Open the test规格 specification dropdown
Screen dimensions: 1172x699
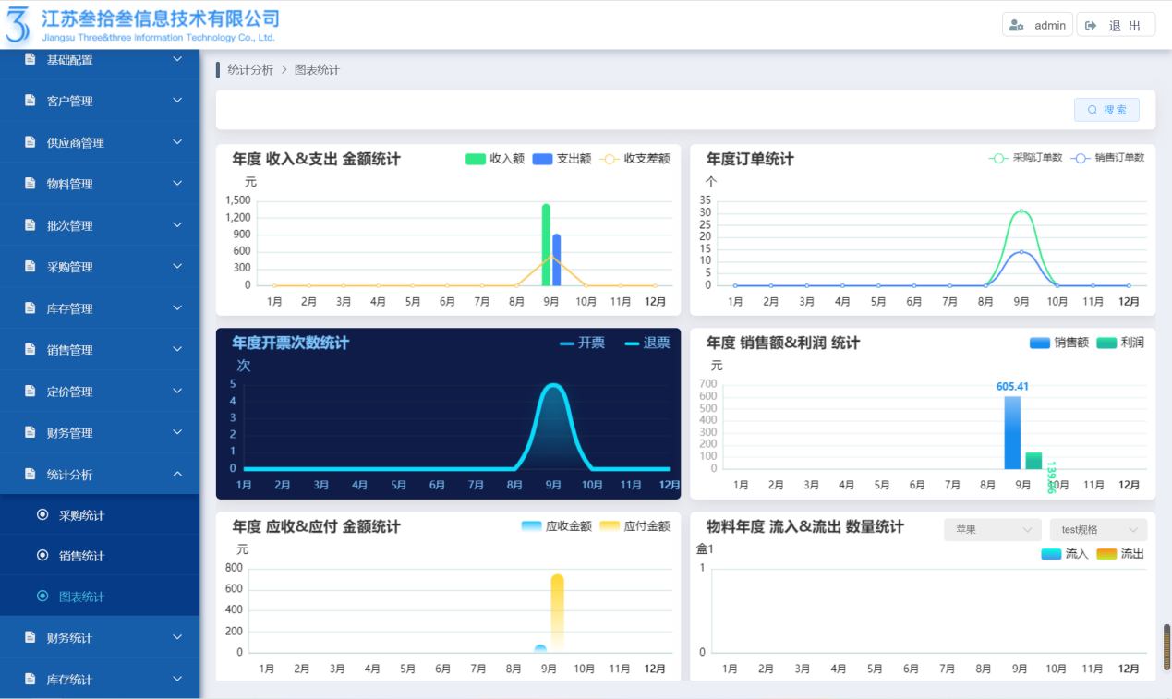1098,530
